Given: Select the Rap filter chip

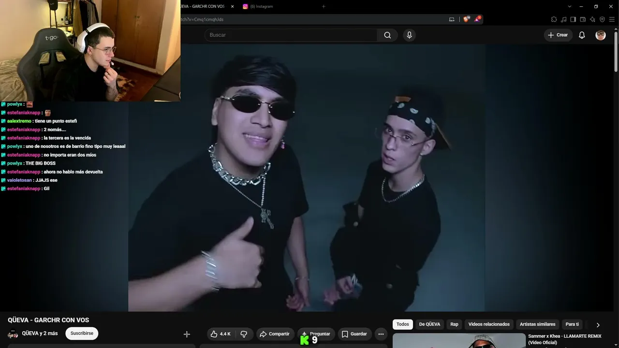Looking at the screenshot, I should 454,324.
